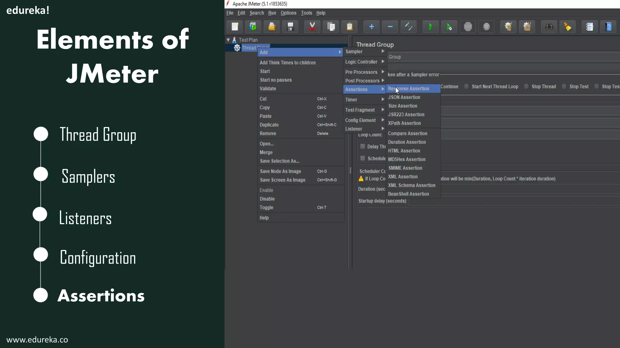The width and height of the screenshot is (620, 348).
Task: Click the New test plan icon
Action: [x=235, y=27]
